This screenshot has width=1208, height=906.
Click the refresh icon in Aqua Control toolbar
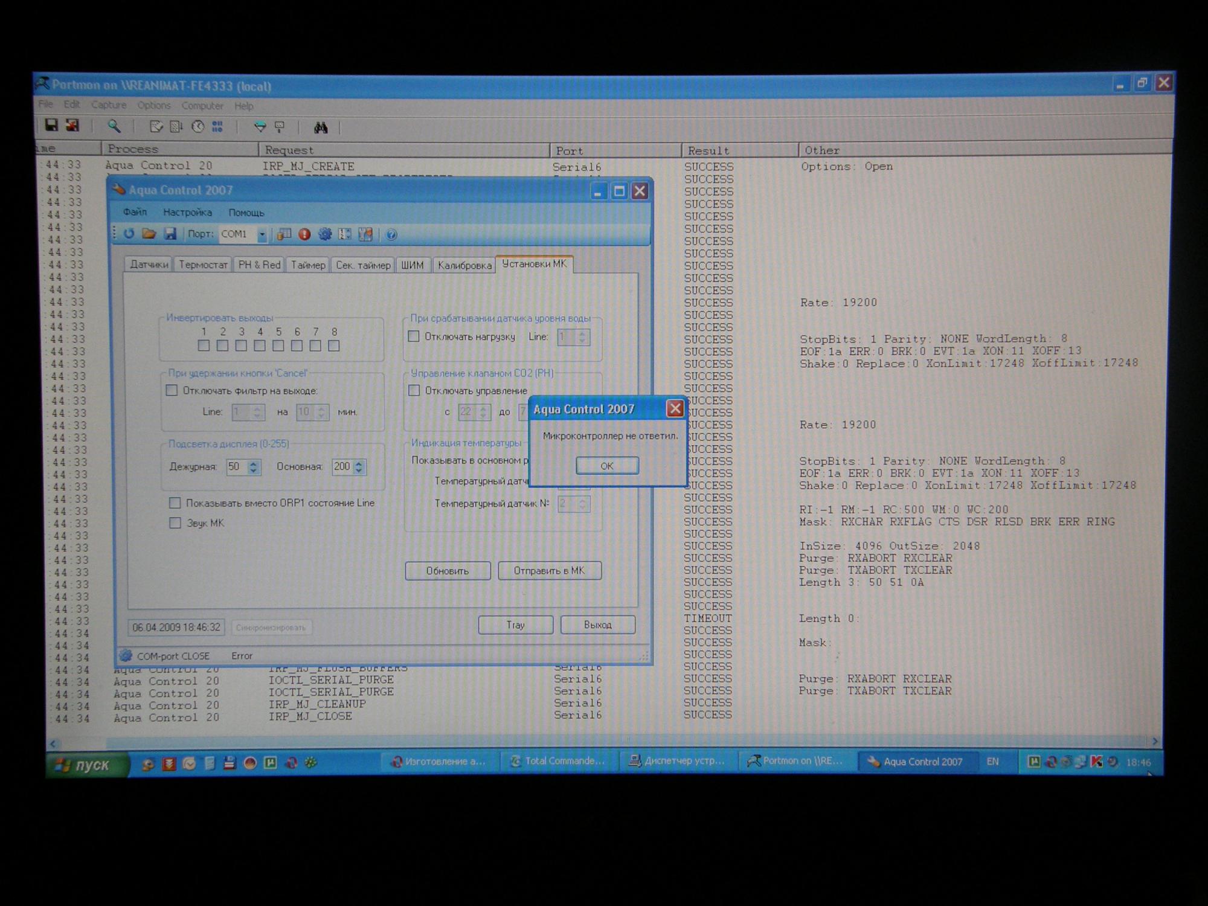129,234
